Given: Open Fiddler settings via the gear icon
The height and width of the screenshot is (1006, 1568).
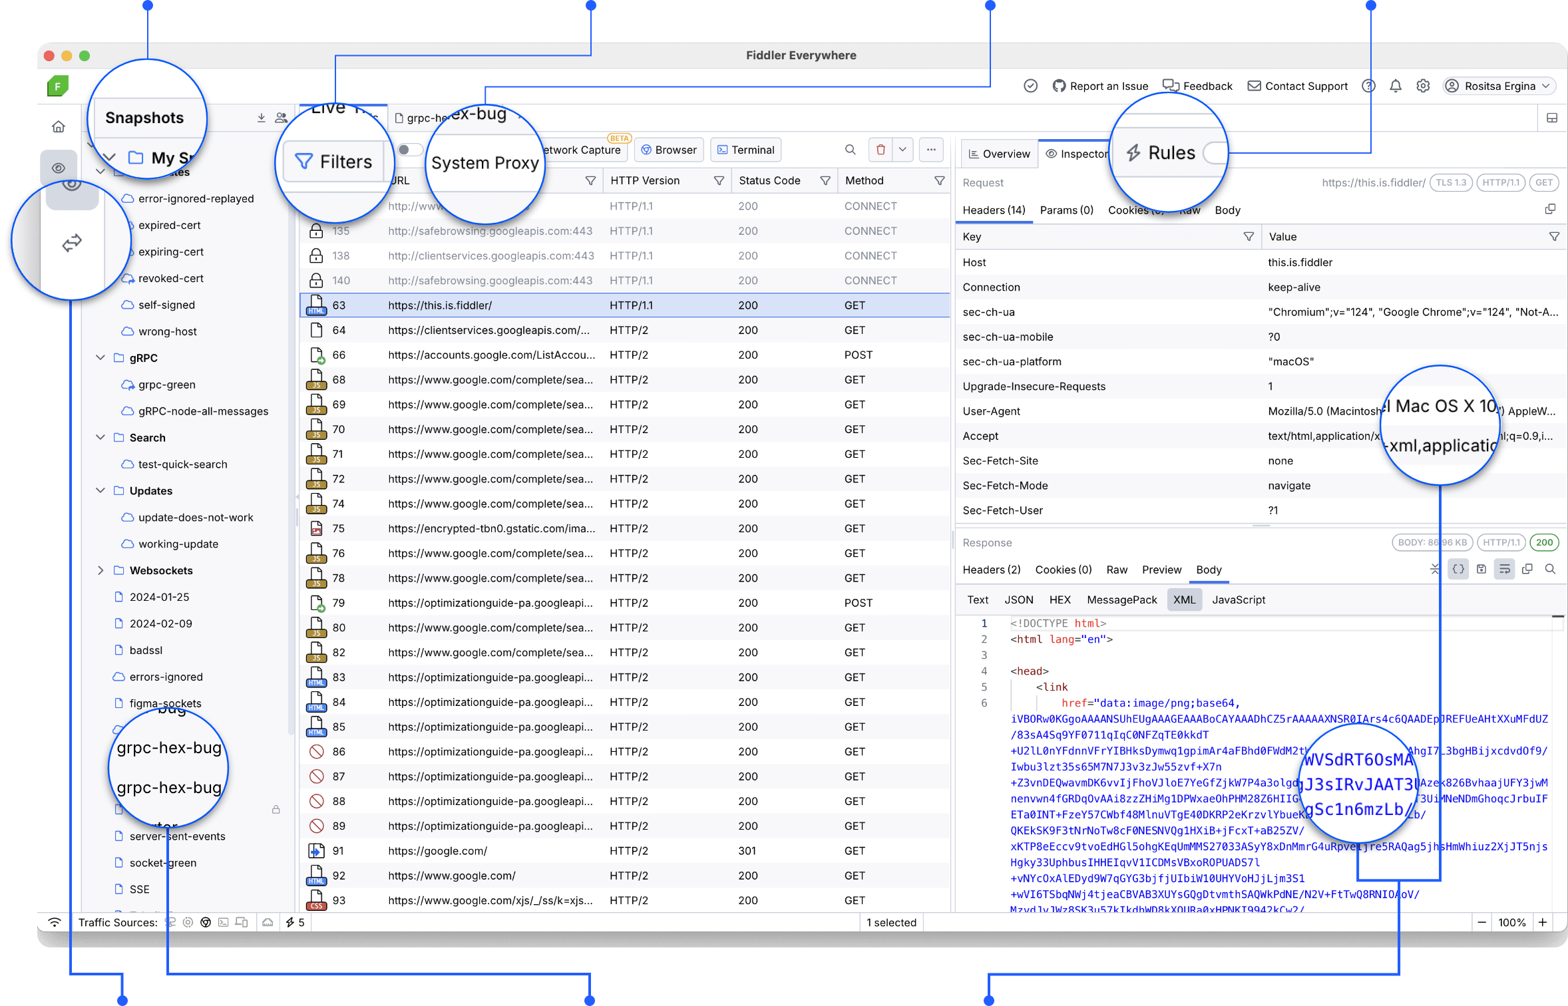Looking at the screenshot, I should (x=1423, y=86).
